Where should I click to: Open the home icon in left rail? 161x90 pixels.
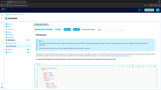(2, 15)
